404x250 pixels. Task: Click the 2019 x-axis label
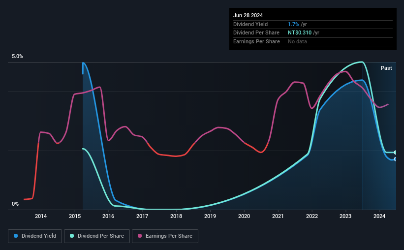210,216
